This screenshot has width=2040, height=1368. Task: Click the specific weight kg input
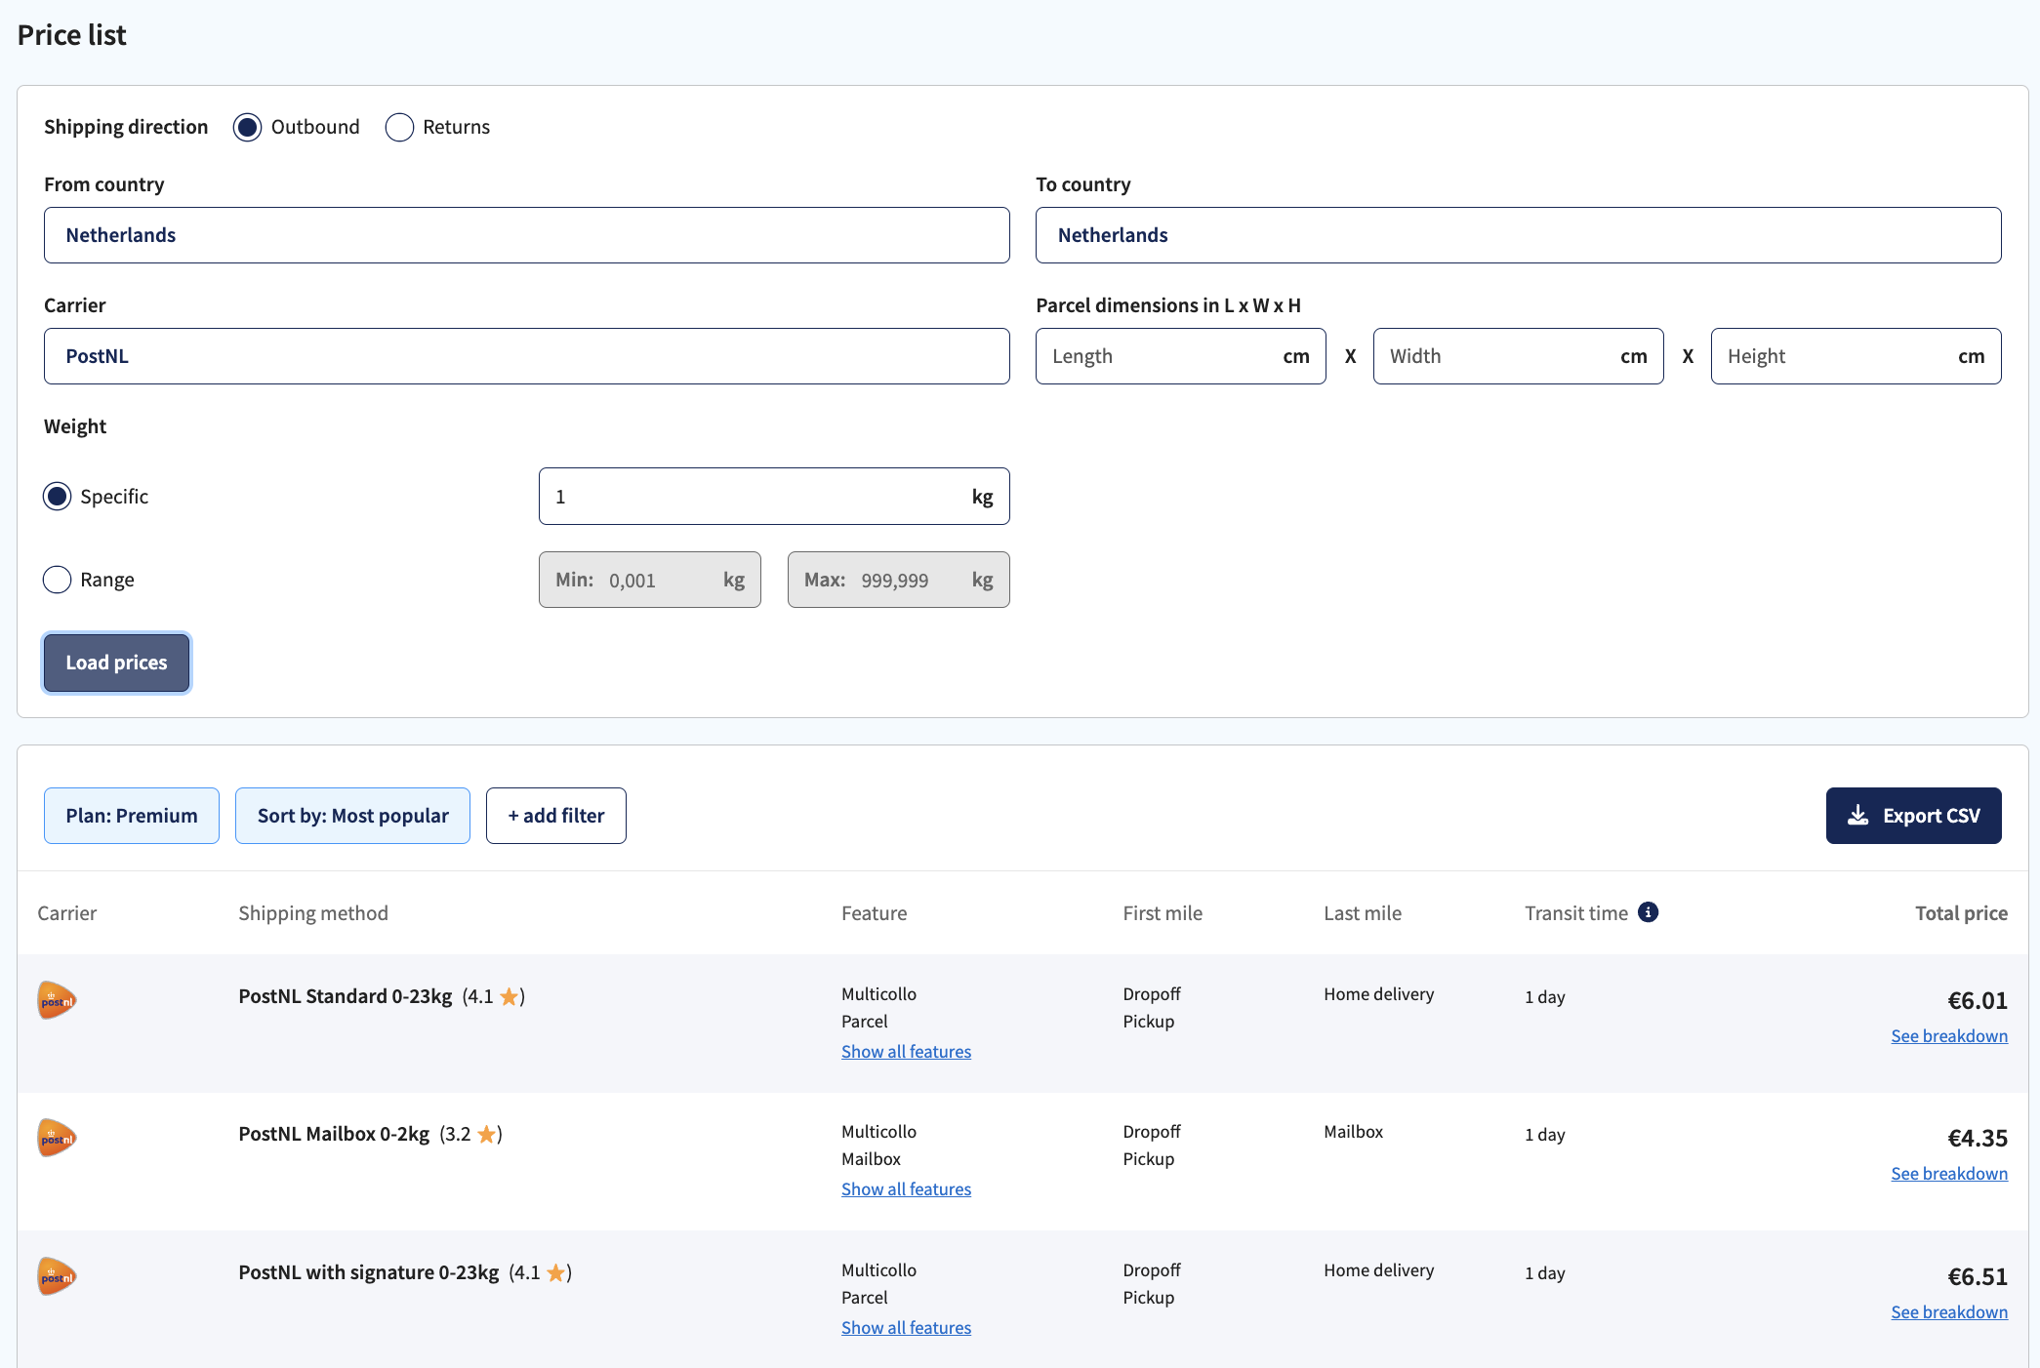(x=774, y=497)
